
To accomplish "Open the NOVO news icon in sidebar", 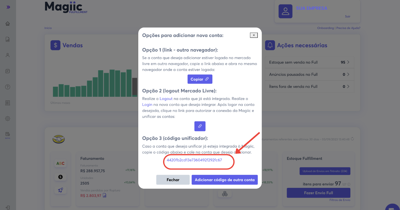I will 8,135.
